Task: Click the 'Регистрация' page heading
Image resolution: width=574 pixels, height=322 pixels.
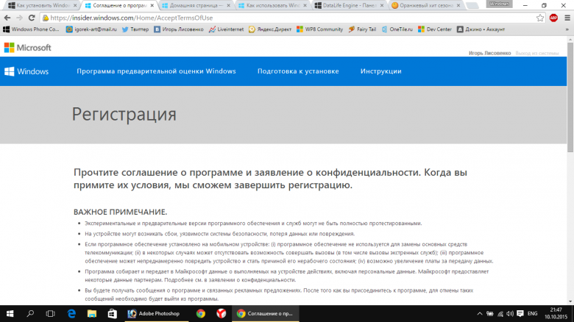Action: point(124,115)
